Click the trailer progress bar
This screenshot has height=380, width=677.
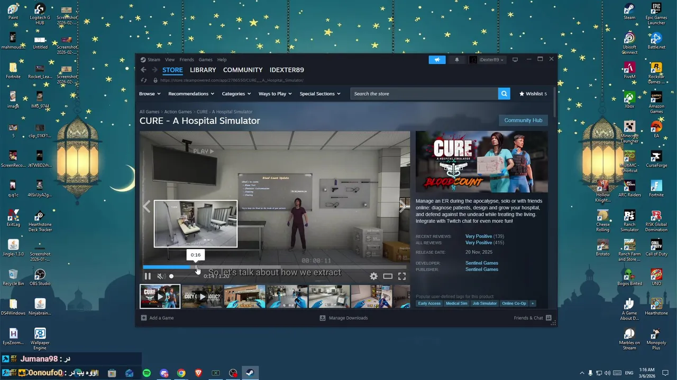[275, 267]
